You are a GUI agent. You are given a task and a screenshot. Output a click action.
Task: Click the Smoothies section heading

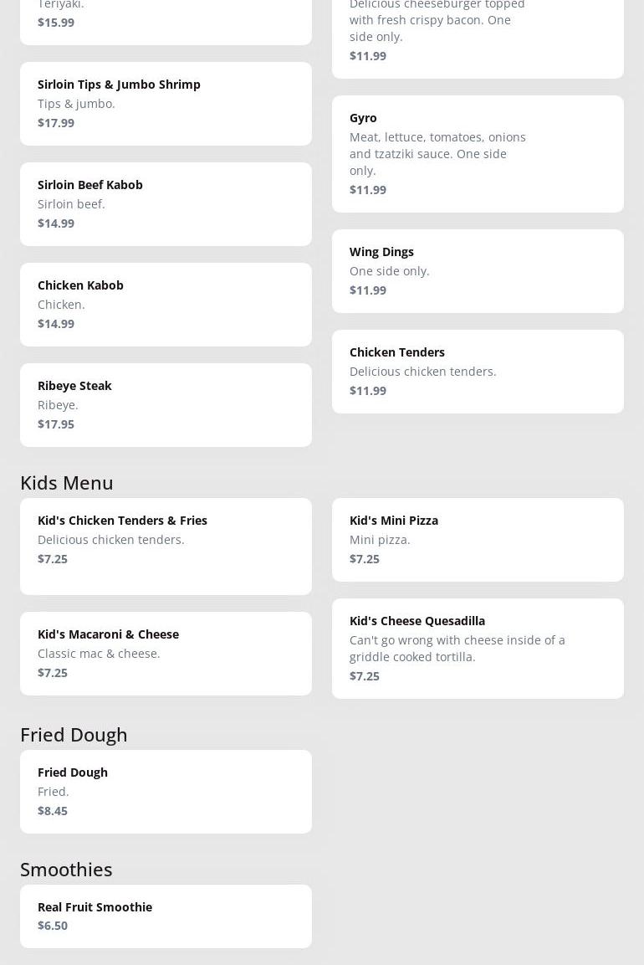point(66,870)
